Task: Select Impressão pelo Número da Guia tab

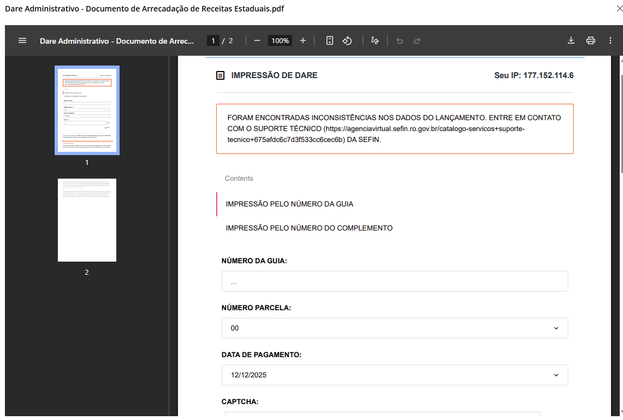Action: [289, 204]
